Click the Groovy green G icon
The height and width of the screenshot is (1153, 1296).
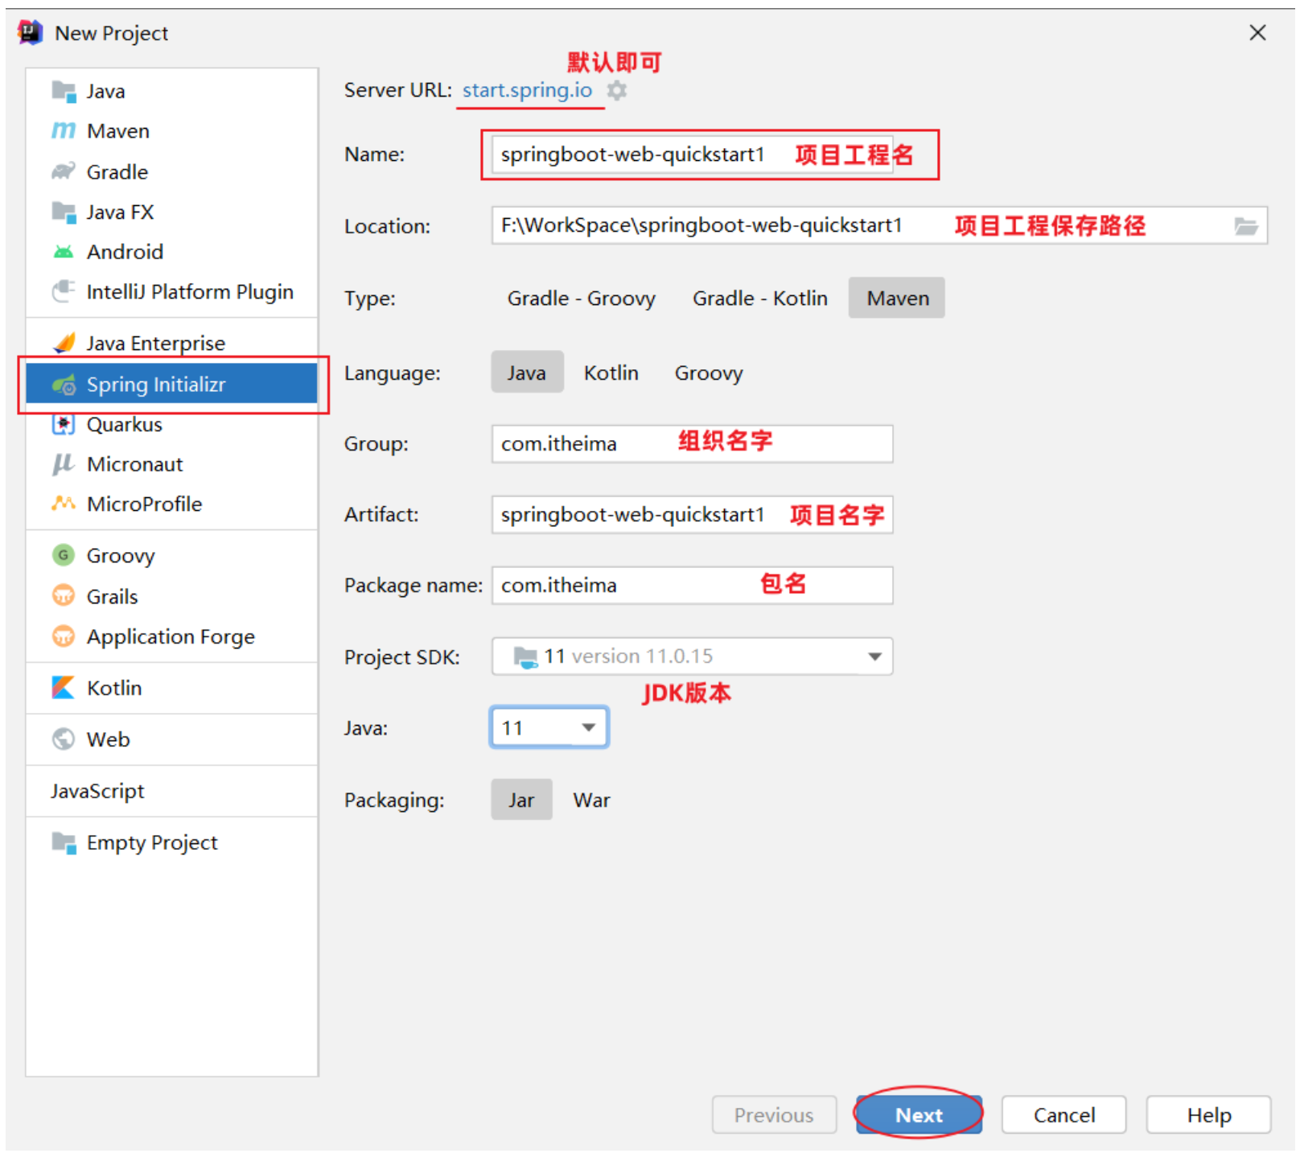[64, 555]
